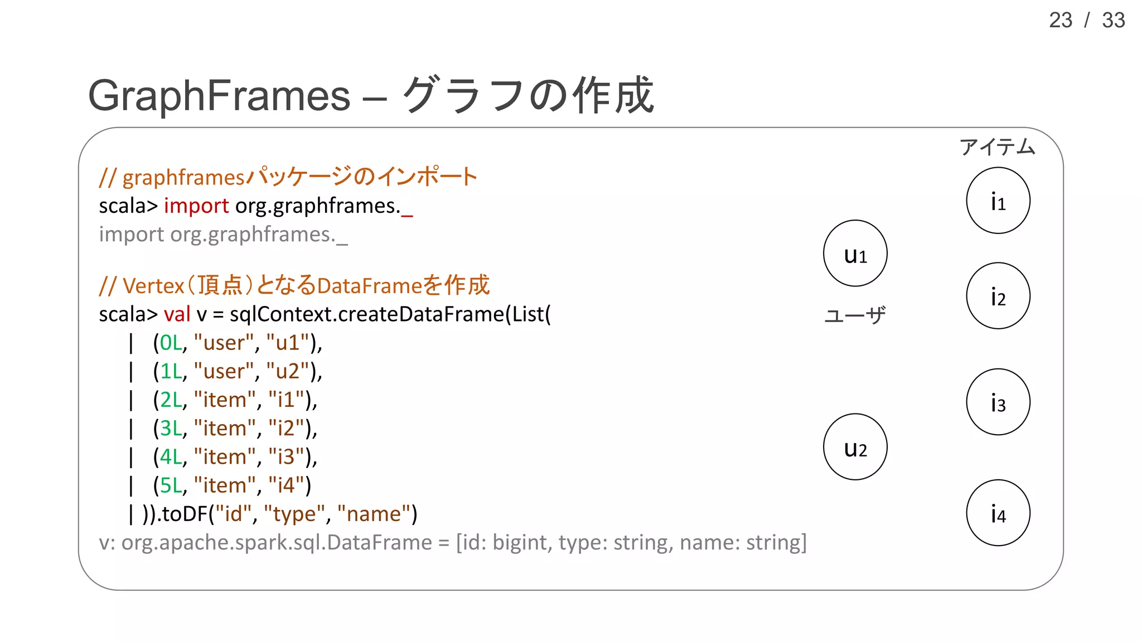The image size is (1142, 642).
Task: Click the row (3L, "item", "i2")
Action: [x=223, y=428]
